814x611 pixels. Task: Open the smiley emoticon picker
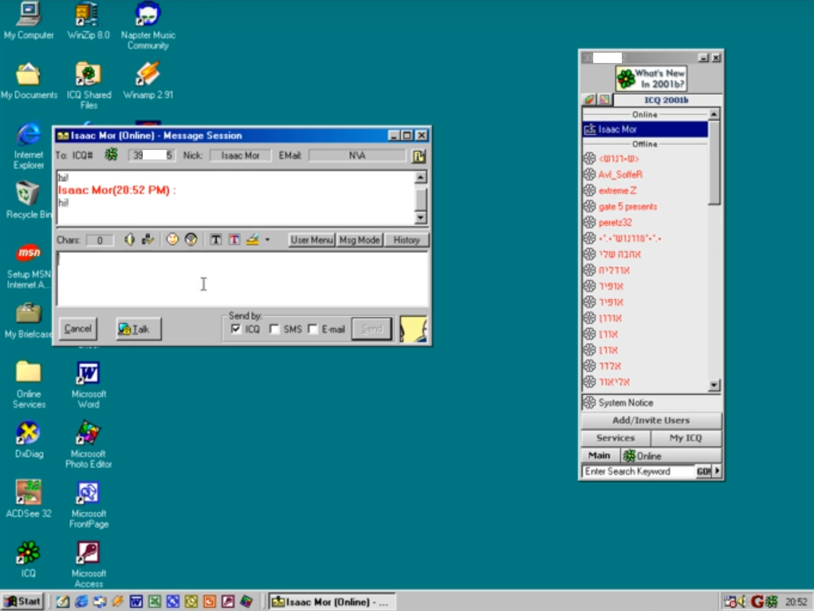click(x=172, y=239)
